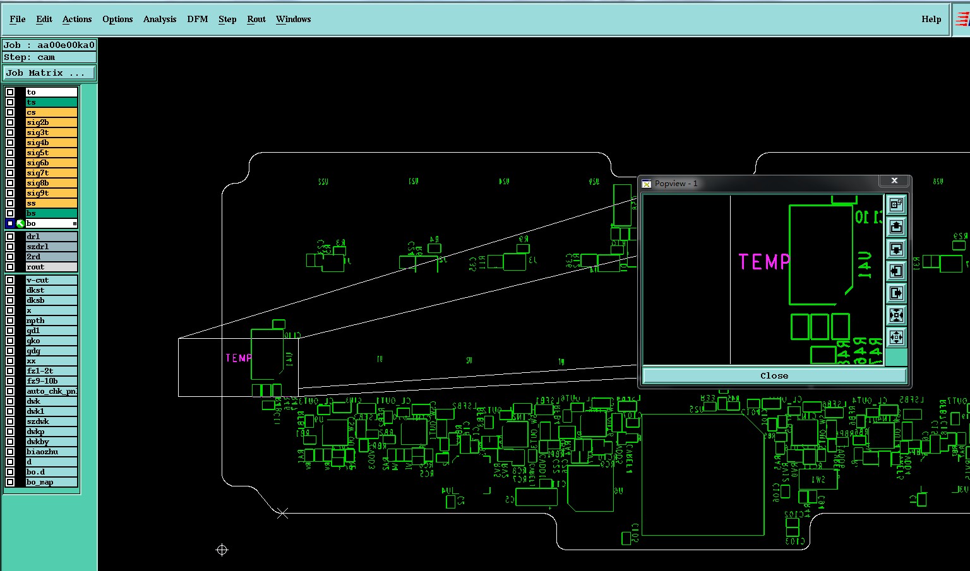Click the X origin marker on board corner
The image size is (970, 571).
(x=282, y=513)
